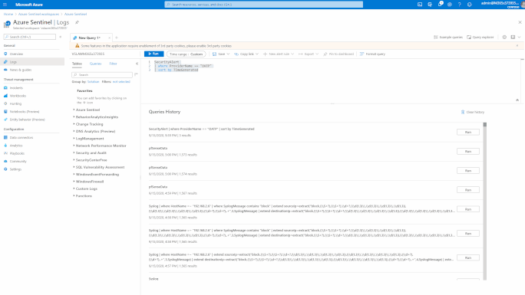This screenshot has width=525, height=295.
Task: Open Entity behavior (Preview)
Action: click(27, 120)
